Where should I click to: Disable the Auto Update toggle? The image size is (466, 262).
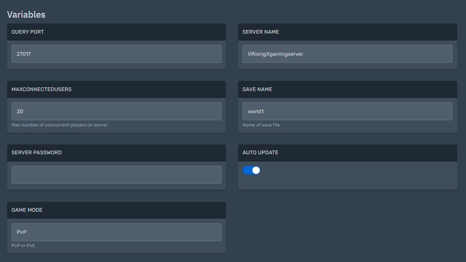click(251, 170)
